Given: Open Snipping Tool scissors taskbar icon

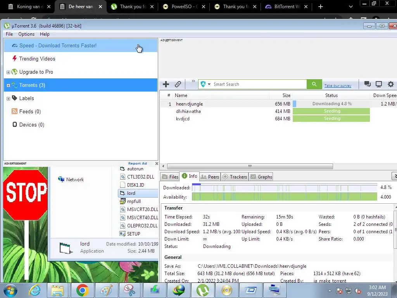Looking at the screenshot, I should (130, 290).
